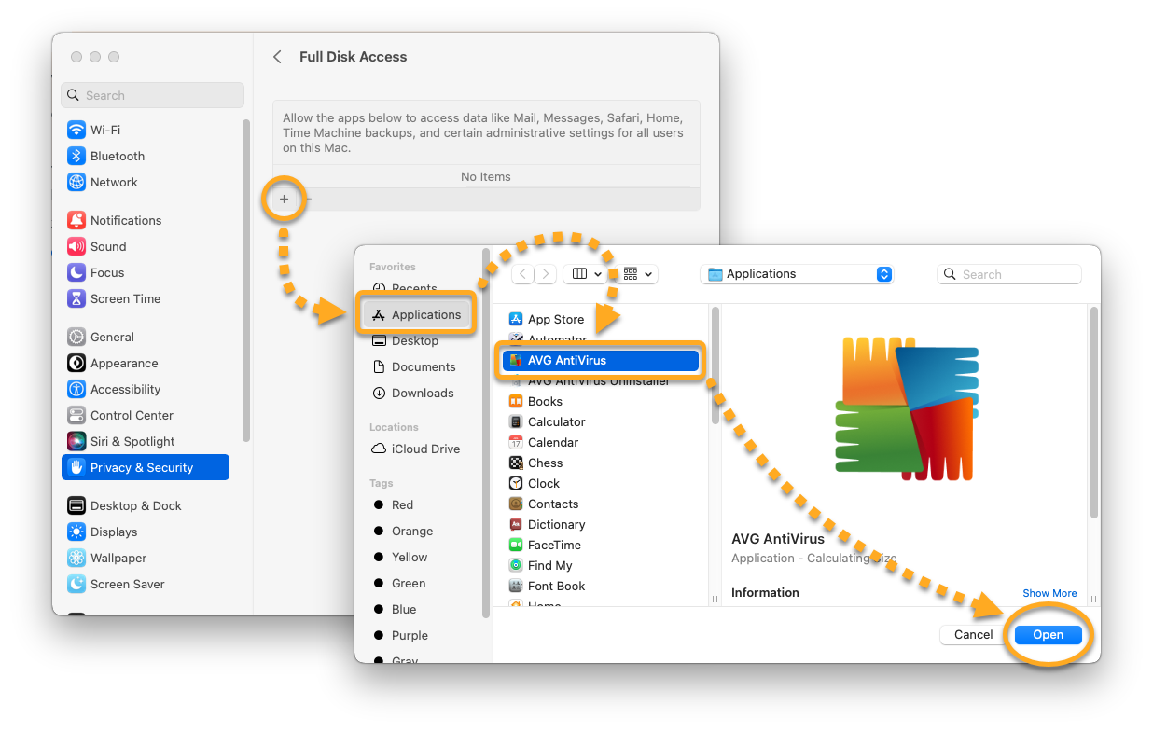
Task: Choose Calculator from the applications list
Action: pyautogui.click(x=556, y=421)
